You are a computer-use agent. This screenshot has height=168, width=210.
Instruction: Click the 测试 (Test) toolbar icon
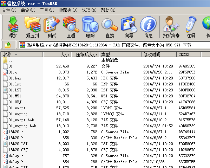click(x=52, y=24)
